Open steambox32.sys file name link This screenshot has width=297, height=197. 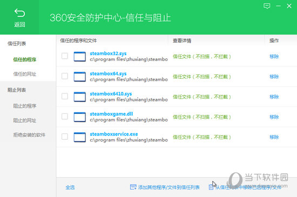(x=108, y=53)
